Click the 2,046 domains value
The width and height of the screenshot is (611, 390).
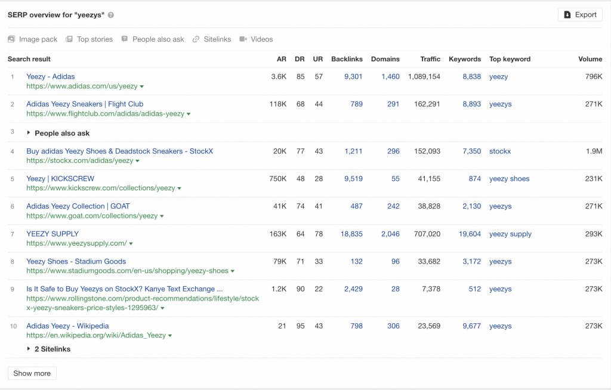[x=390, y=234]
